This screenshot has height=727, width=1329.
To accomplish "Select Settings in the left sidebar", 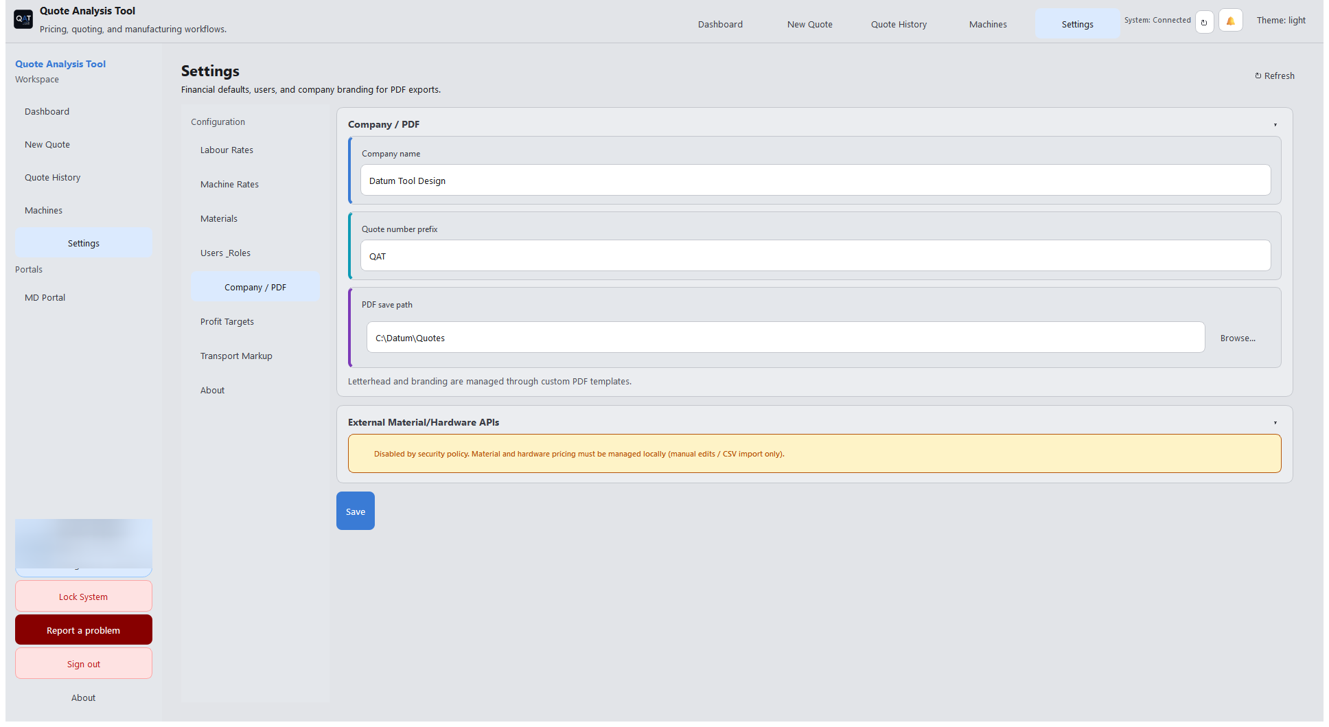I will pyautogui.click(x=84, y=243).
